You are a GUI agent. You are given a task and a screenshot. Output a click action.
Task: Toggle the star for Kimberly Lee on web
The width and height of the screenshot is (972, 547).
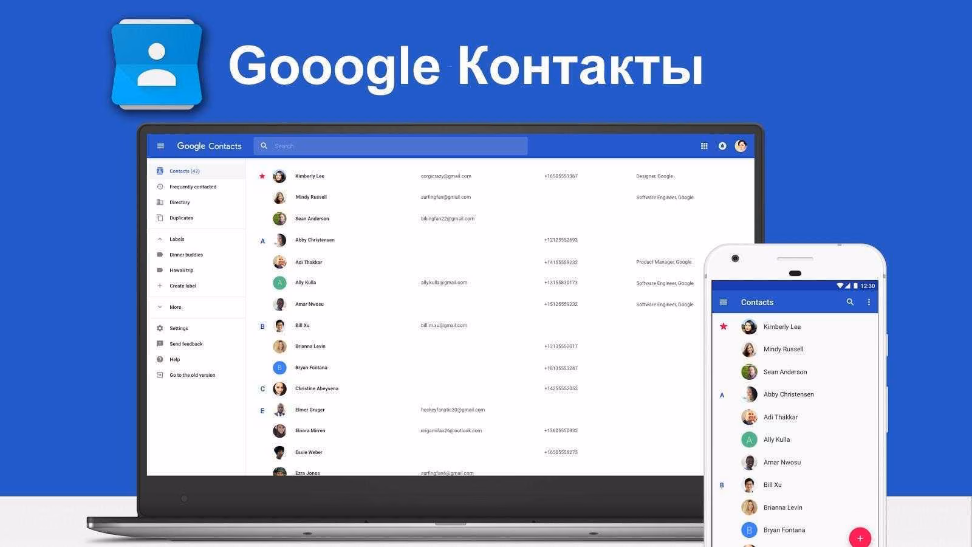coord(262,176)
